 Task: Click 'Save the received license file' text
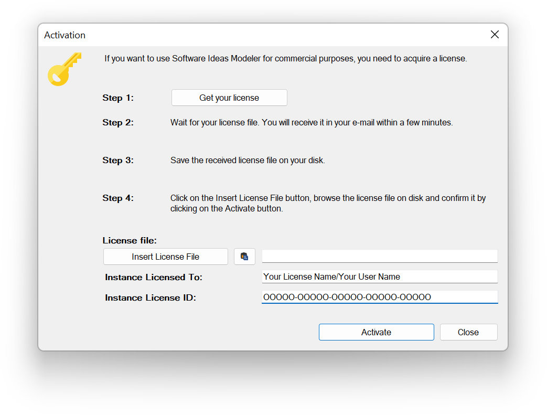(x=248, y=160)
